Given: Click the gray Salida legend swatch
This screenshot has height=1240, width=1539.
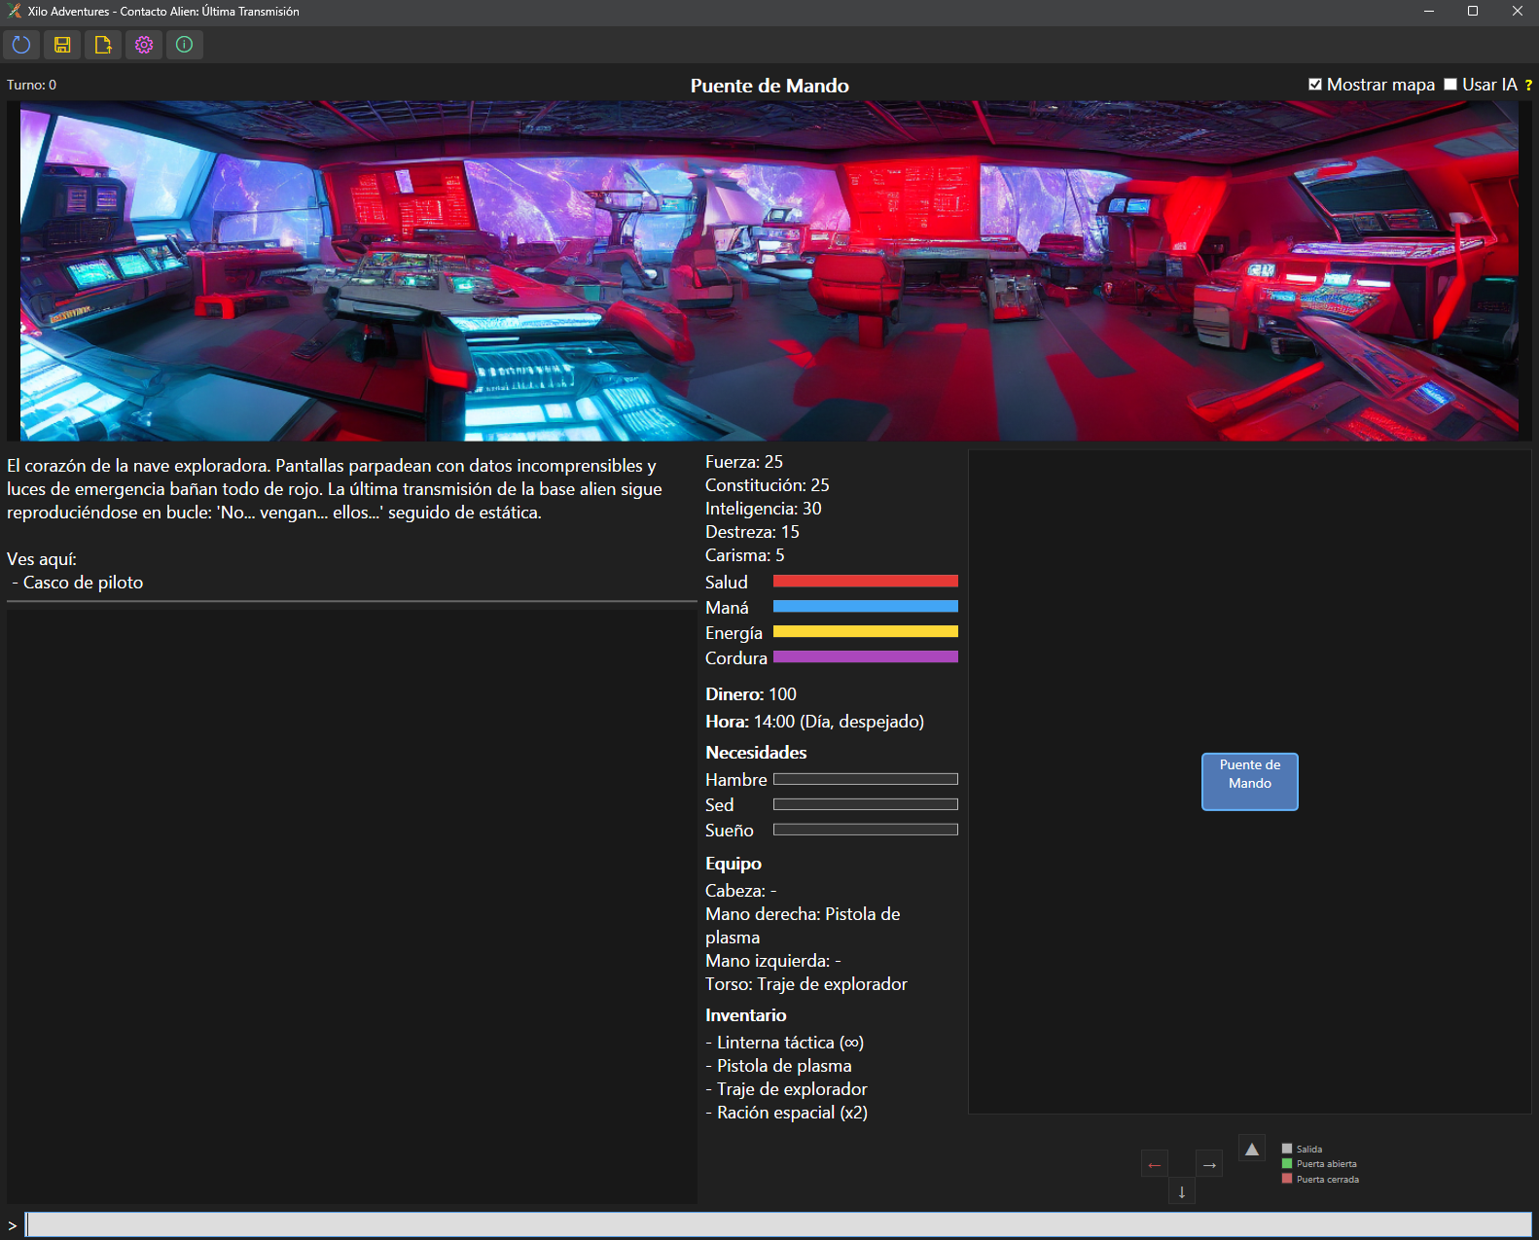Looking at the screenshot, I should point(1287,1149).
